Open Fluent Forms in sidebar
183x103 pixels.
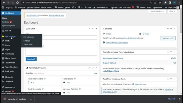click(11, 58)
